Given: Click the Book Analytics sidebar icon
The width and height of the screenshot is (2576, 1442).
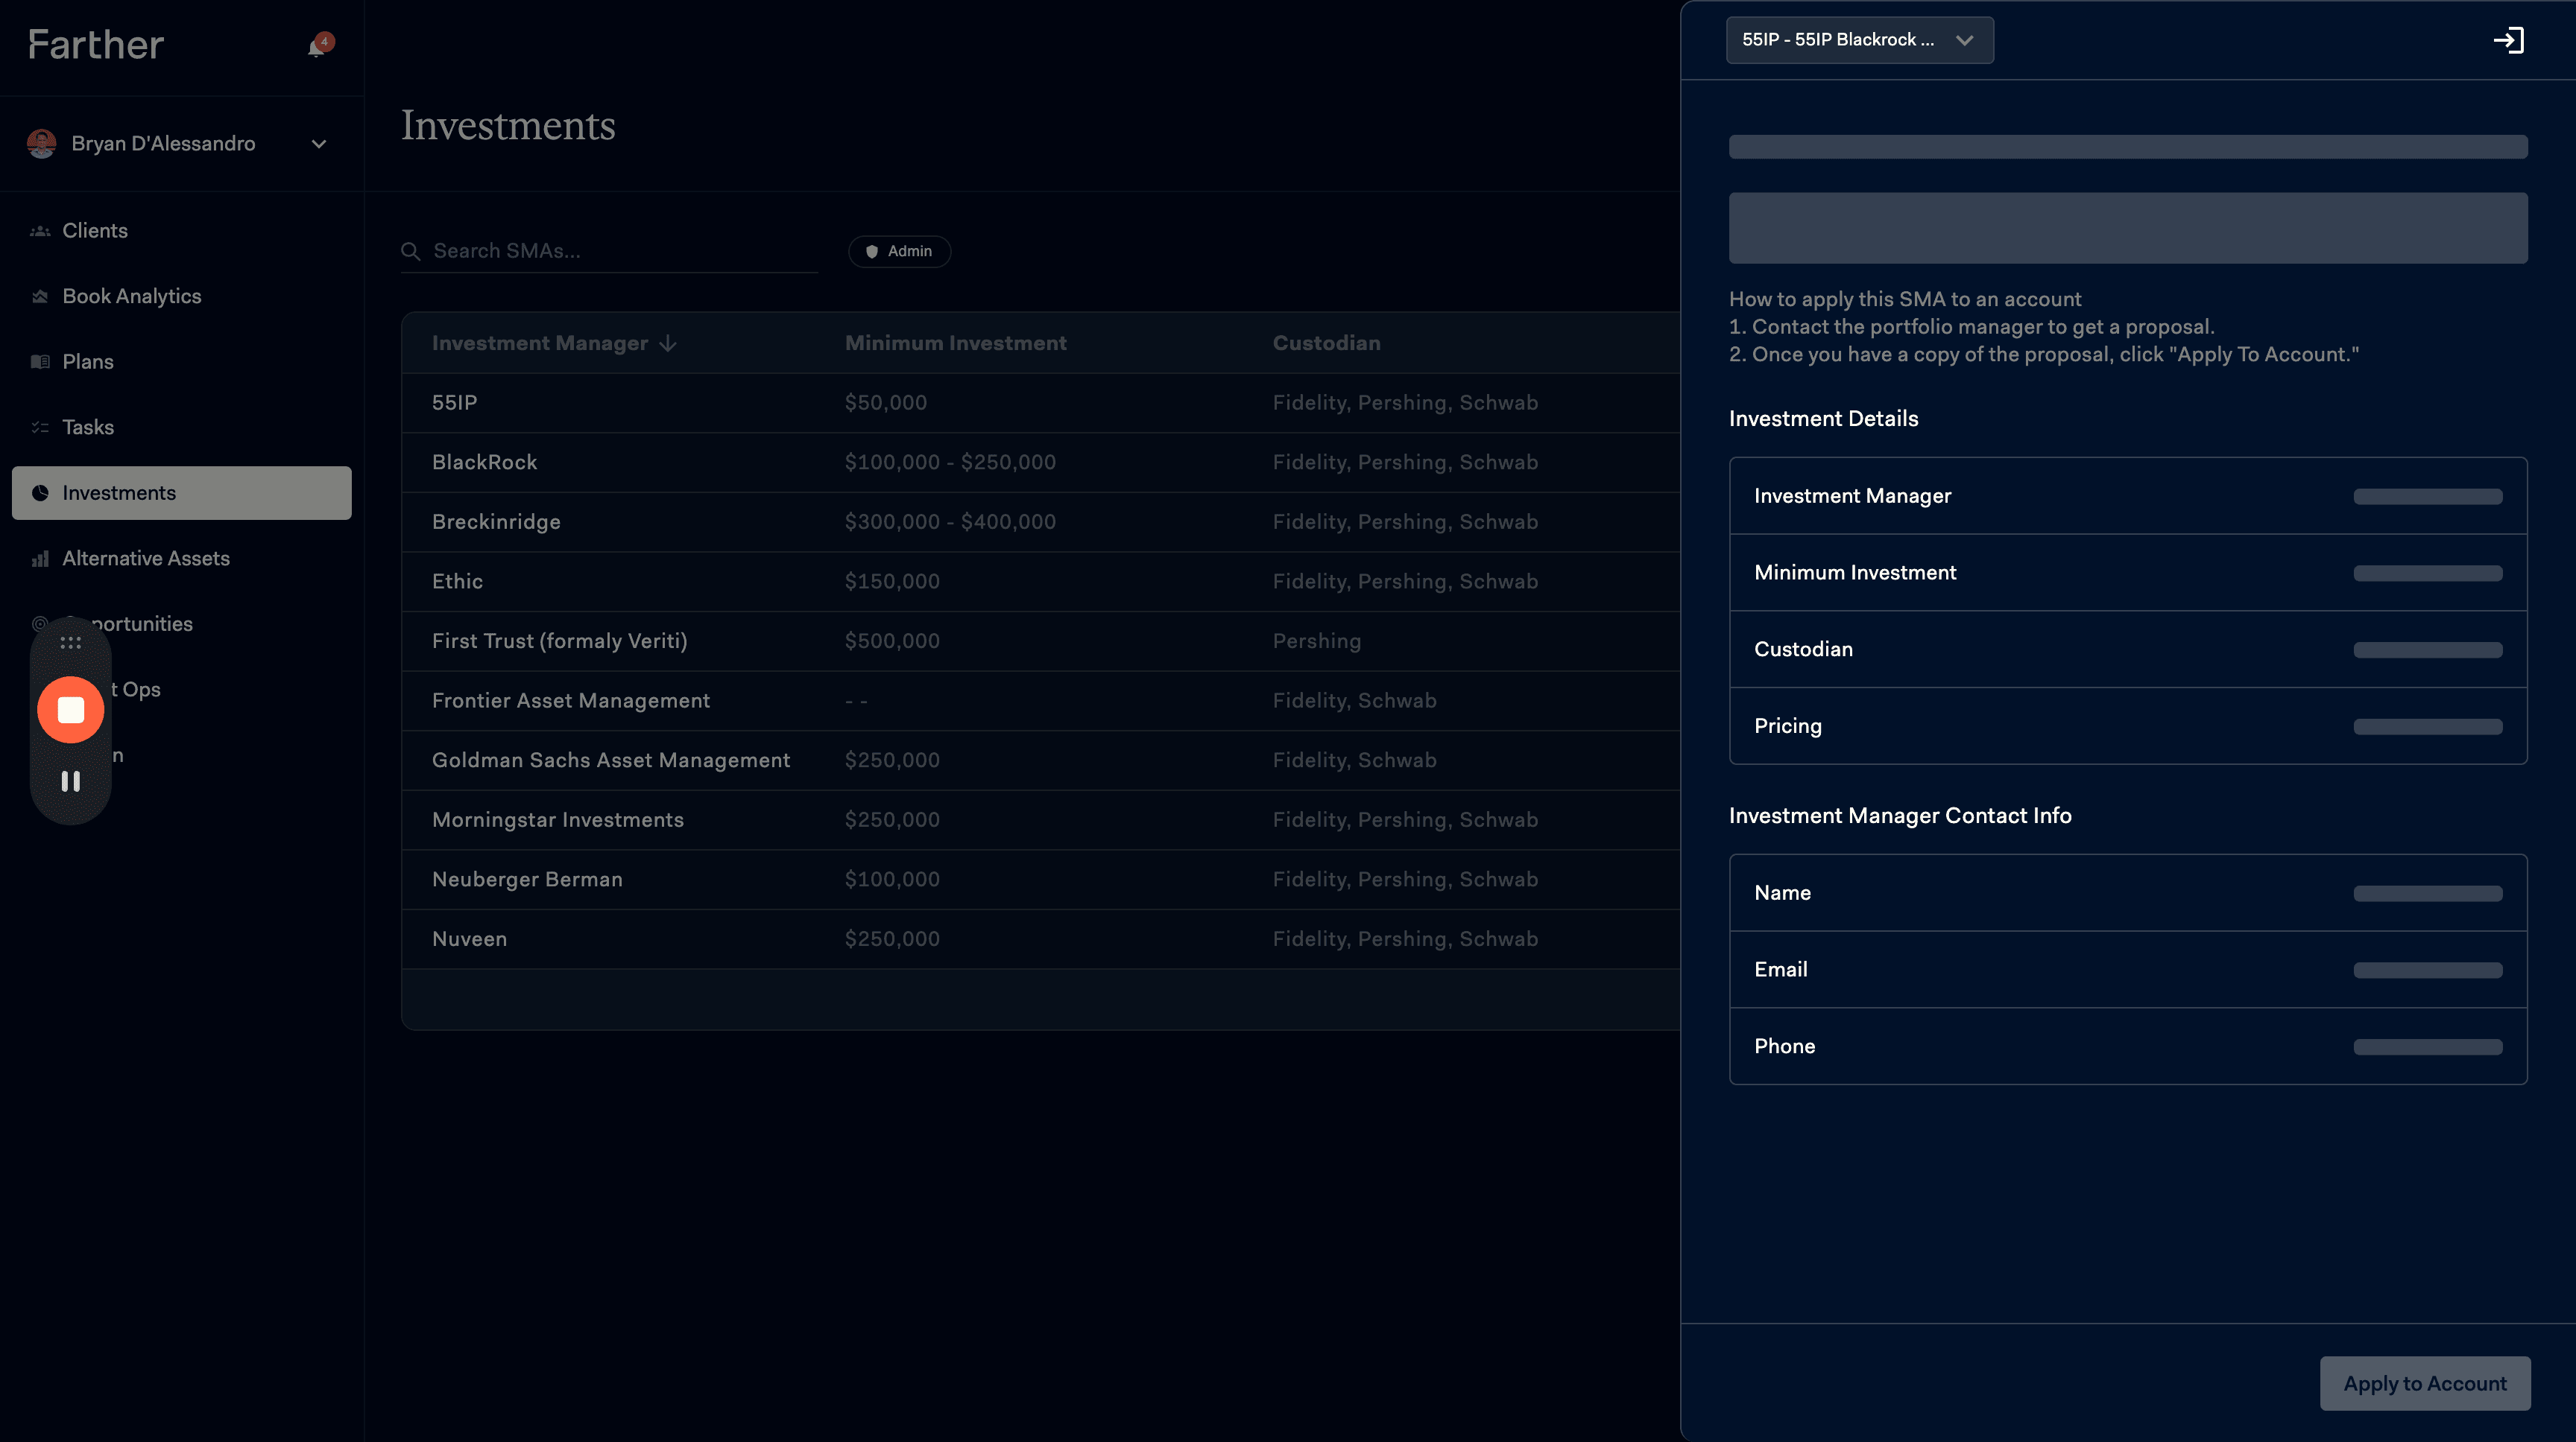Looking at the screenshot, I should [x=40, y=296].
